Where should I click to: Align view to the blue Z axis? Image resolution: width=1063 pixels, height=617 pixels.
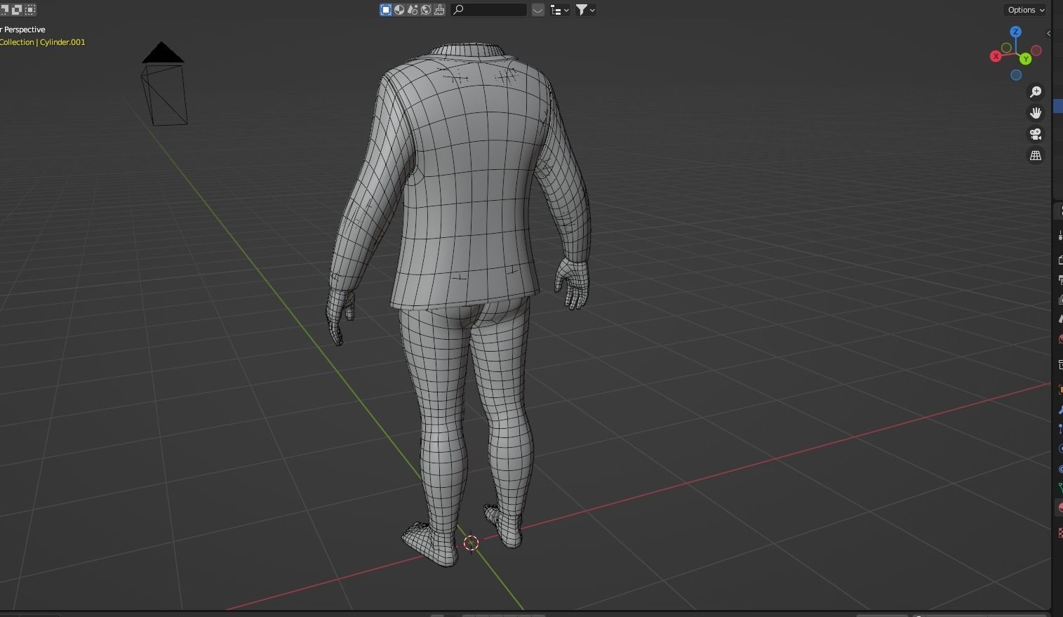tap(1016, 32)
